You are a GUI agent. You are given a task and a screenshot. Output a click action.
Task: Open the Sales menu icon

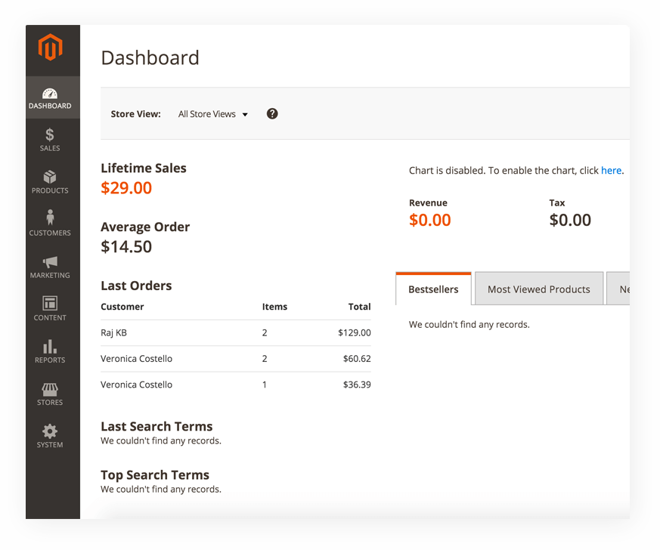tap(49, 135)
